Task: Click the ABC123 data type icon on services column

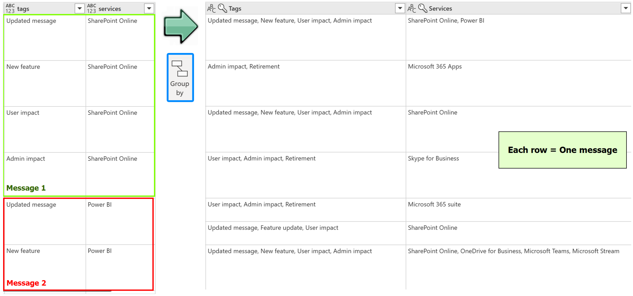Action: [91, 8]
